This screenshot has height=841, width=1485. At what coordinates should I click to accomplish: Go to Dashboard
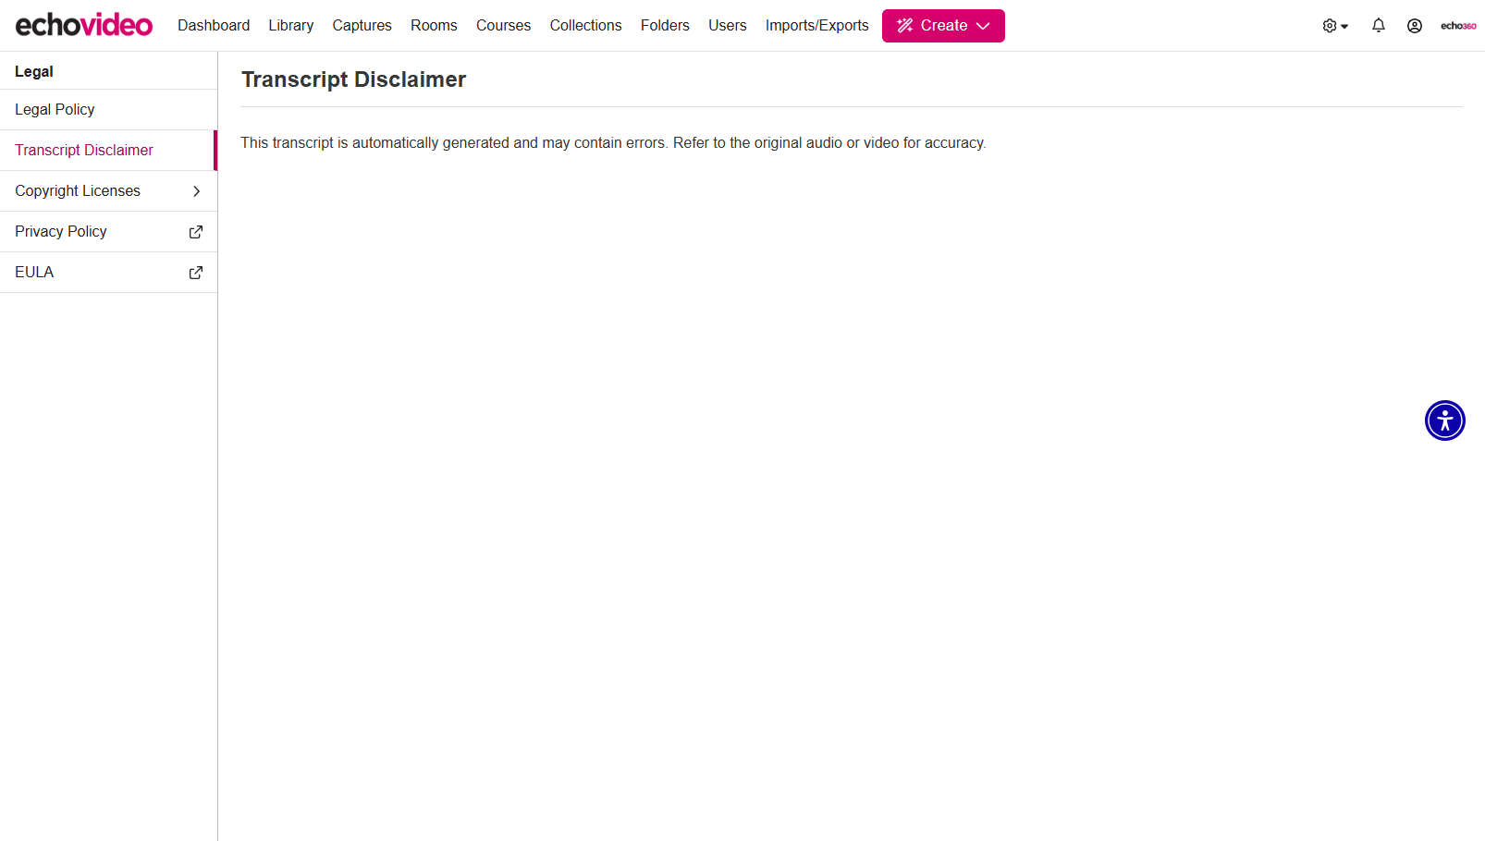pos(214,26)
